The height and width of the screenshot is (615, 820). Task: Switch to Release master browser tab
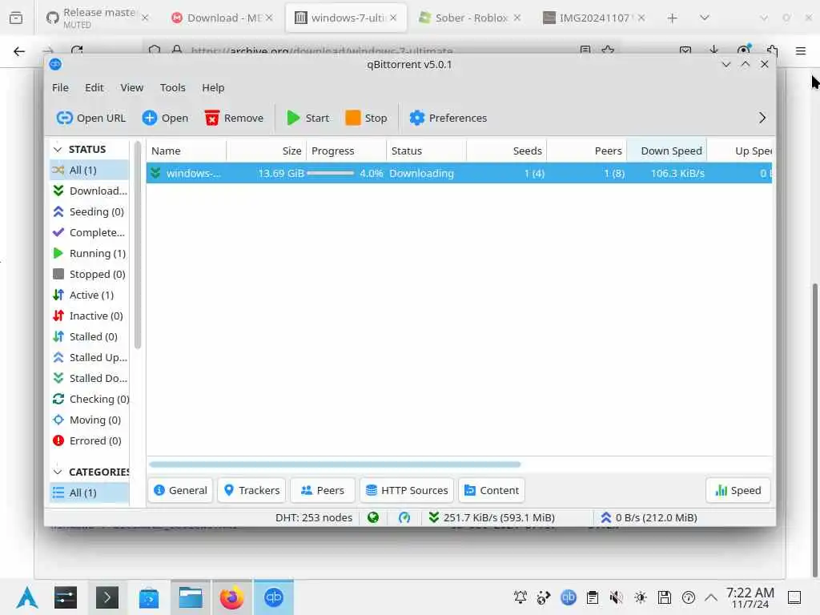(97, 18)
